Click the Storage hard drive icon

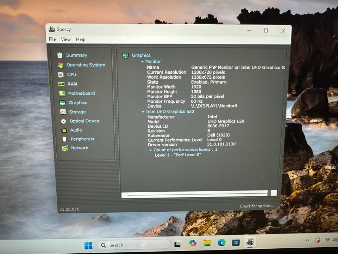[63, 112]
